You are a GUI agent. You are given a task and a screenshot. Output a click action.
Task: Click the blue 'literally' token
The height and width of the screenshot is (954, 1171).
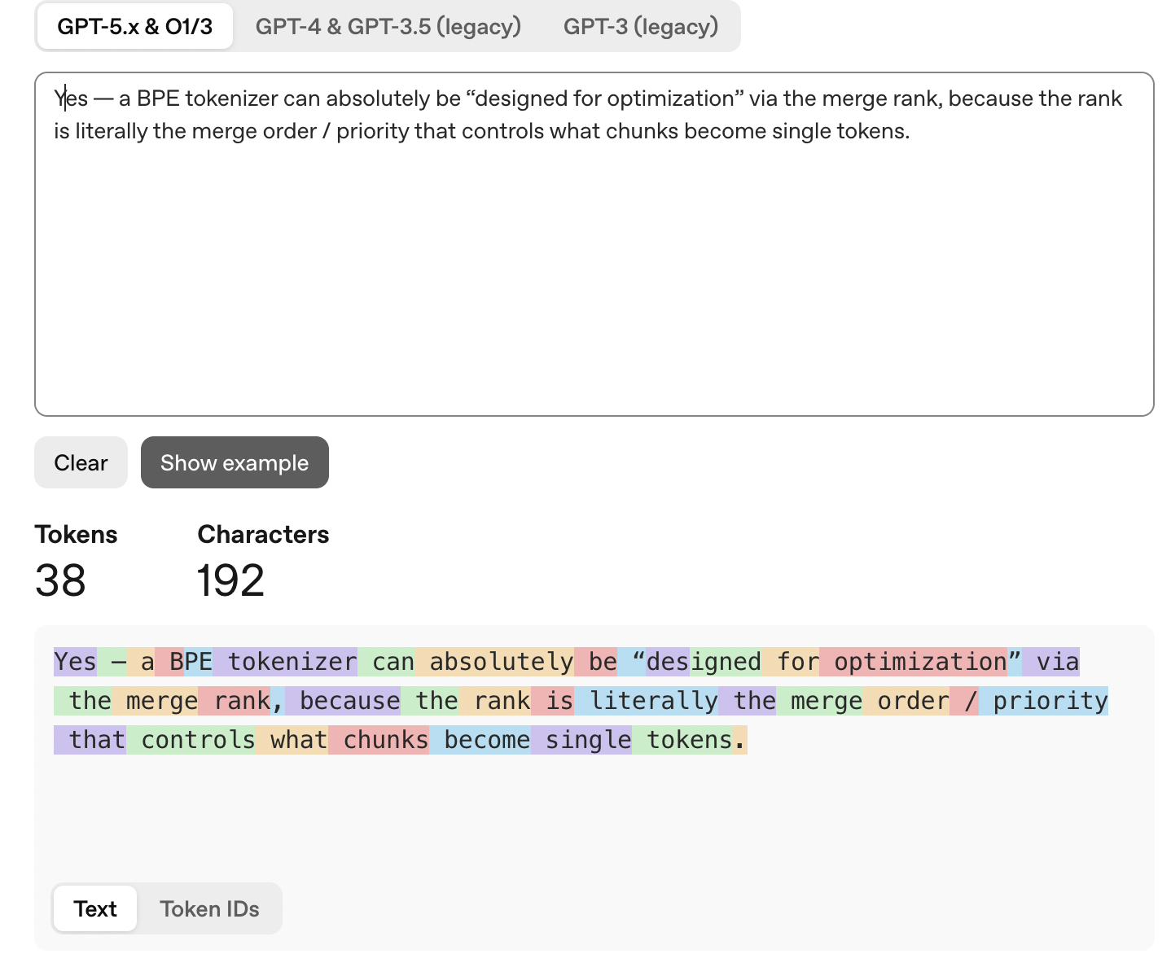click(647, 701)
